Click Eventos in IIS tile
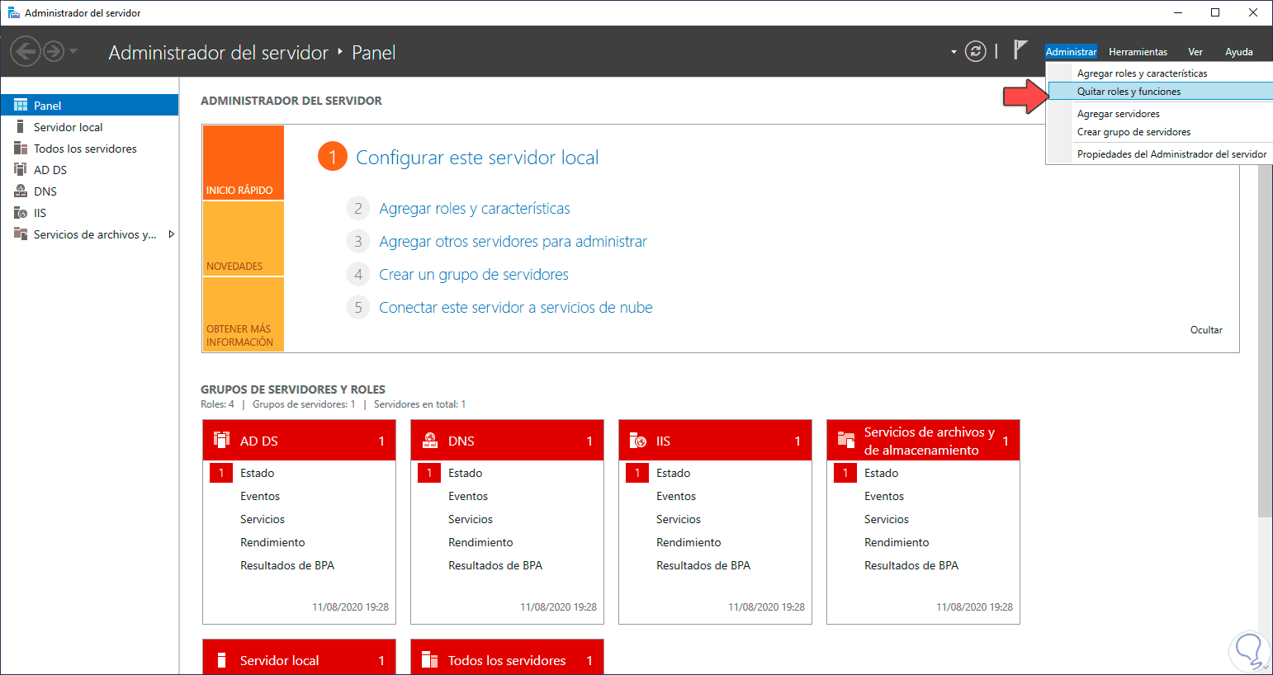 click(x=676, y=496)
